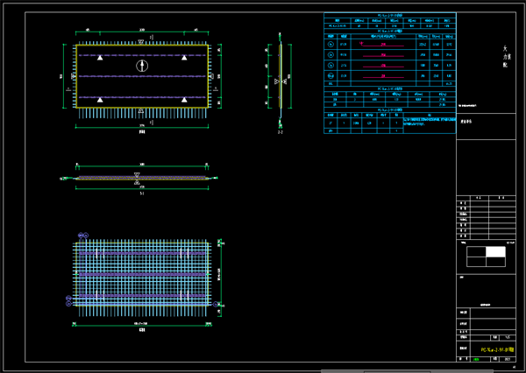Click the upper-left empty quadrant in the key plan
The width and height of the screenshot is (526, 373).
pyautogui.click(x=476, y=251)
